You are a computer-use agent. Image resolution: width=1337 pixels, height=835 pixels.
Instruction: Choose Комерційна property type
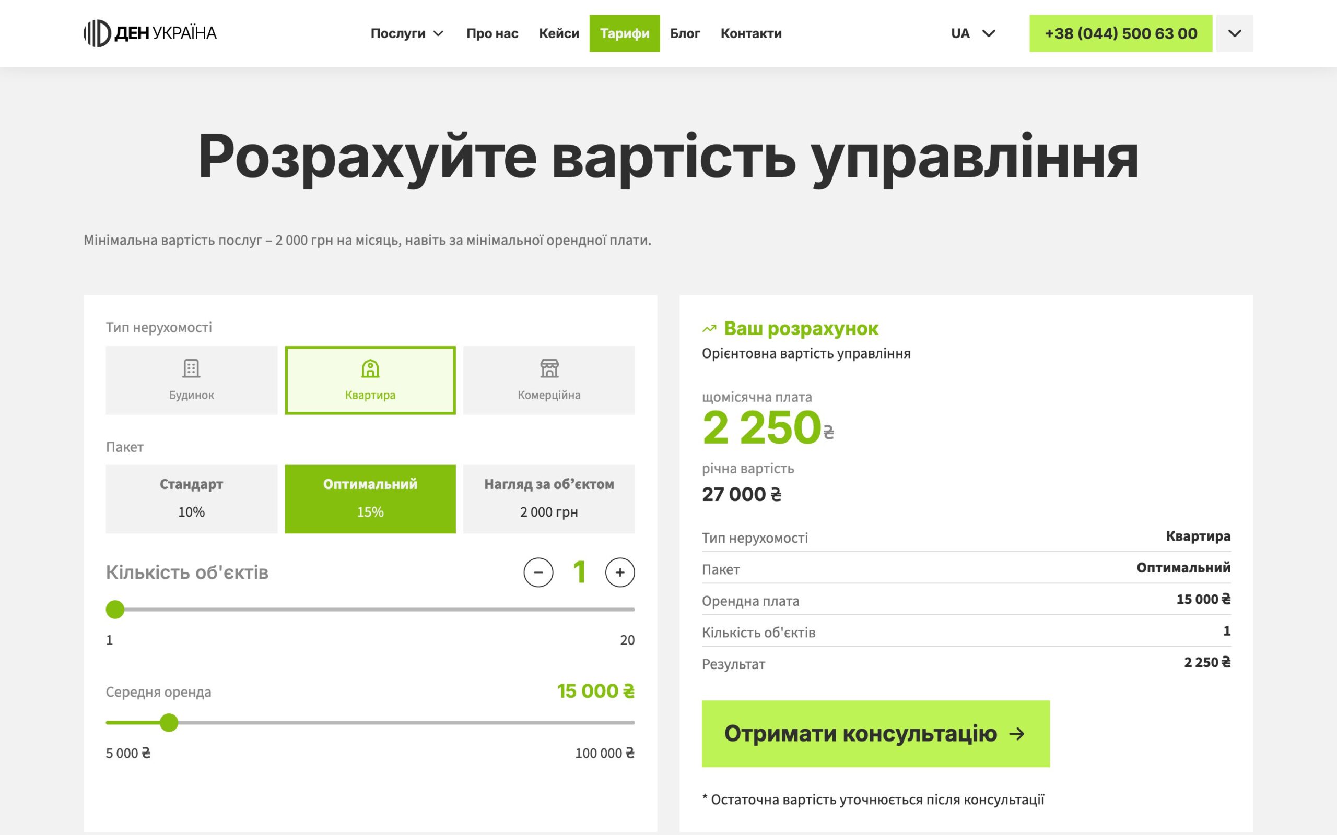[549, 380]
